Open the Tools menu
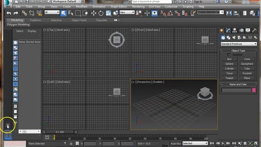 29,7
